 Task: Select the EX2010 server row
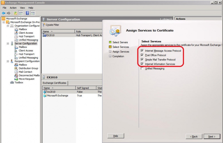tap(50, 35)
